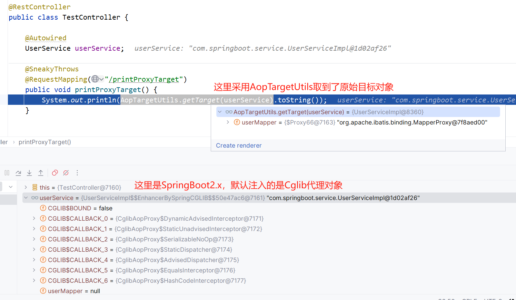The width and height of the screenshot is (516, 300).
Task: Expand the this = TestController@7160 node
Action: pos(26,187)
